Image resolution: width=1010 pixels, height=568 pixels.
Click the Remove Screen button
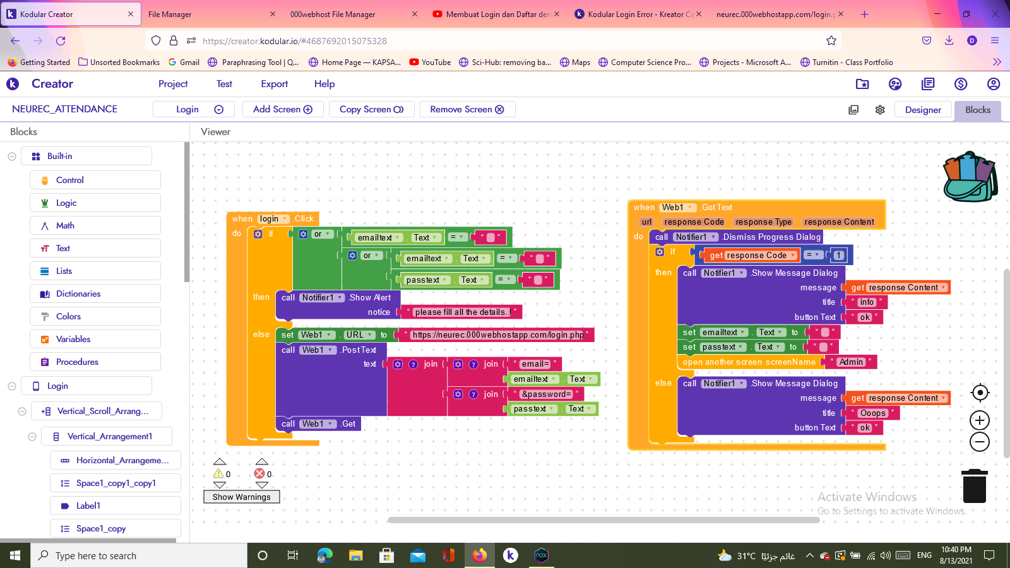[467, 109]
